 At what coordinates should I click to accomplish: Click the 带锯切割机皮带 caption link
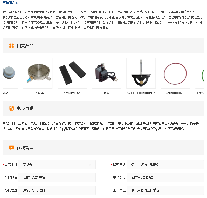[175, 93]
